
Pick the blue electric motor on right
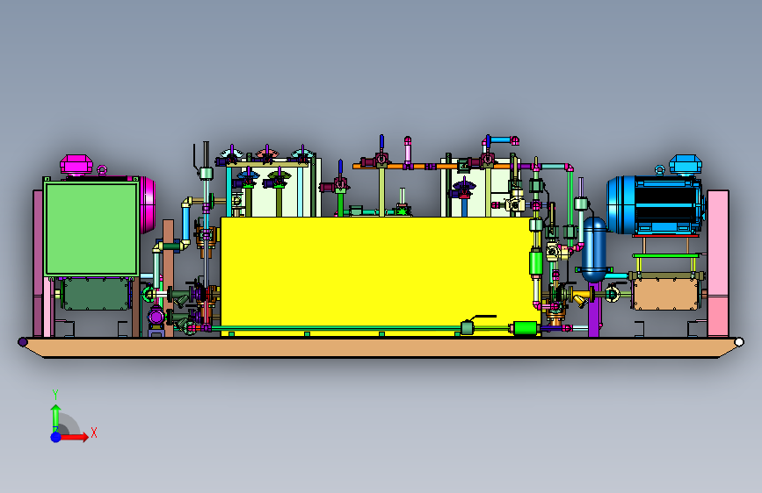click(x=654, y=204)
